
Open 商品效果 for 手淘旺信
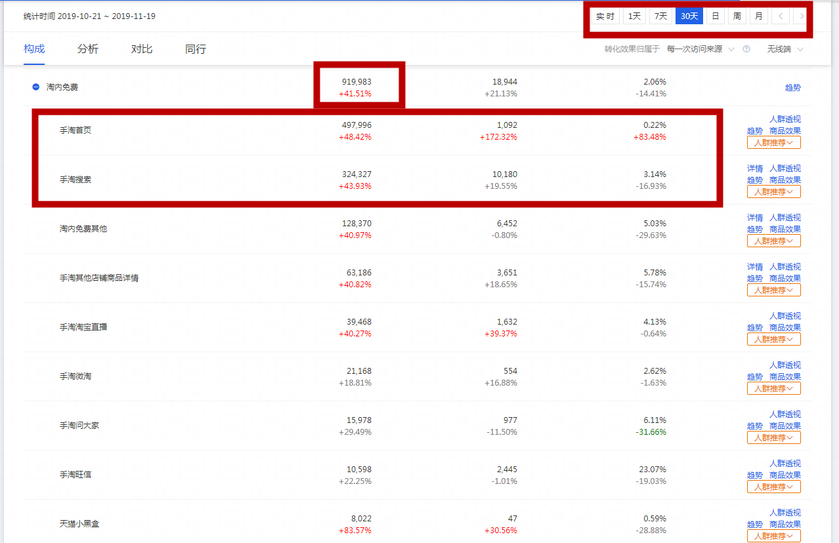785,475
